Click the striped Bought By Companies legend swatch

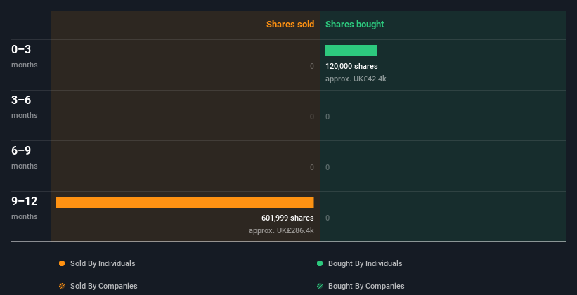click(320, 286)
